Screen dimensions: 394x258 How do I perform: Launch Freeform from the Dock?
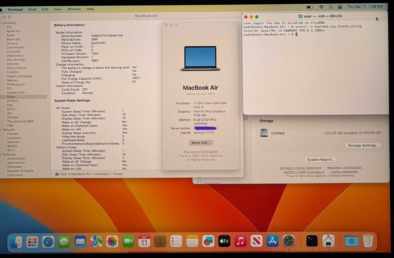pyautogui.click(x=208, y=242)
